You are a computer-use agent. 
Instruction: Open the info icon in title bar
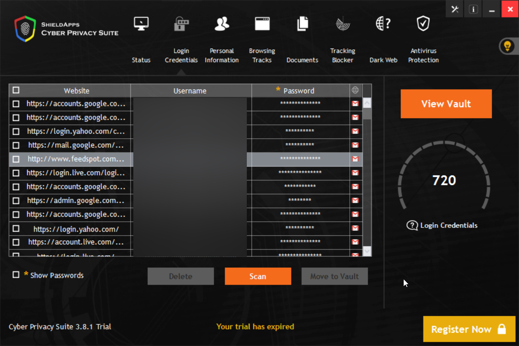473,9
